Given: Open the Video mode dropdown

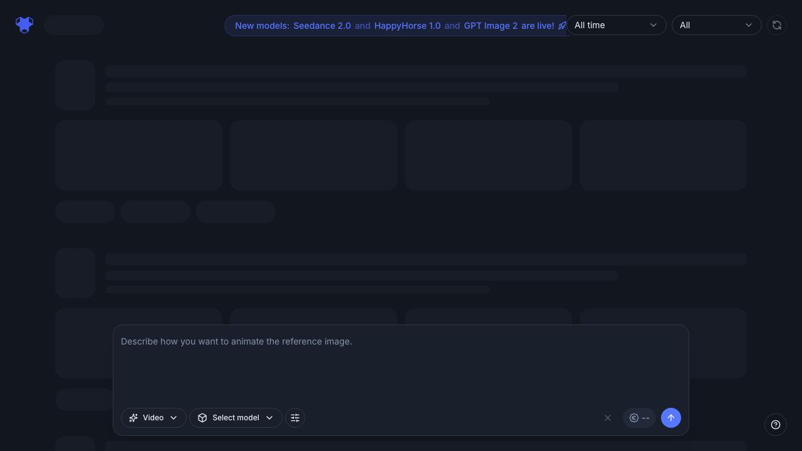Looking at the screenshot, I should [x=154, y=418].
